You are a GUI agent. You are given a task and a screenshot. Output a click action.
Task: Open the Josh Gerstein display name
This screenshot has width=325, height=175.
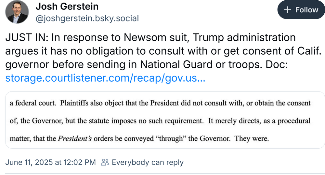tap(67, 6)
